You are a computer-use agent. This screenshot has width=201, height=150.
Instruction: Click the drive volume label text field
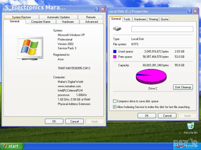coord(162,29)
